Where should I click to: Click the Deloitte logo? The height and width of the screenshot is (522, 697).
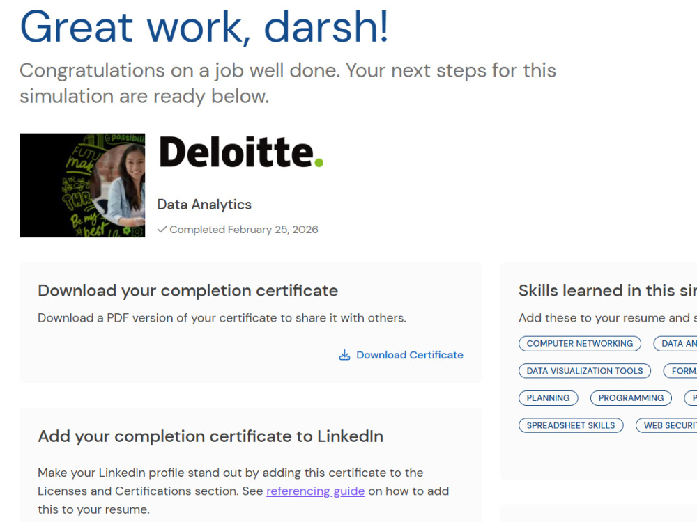coord(241,152)
